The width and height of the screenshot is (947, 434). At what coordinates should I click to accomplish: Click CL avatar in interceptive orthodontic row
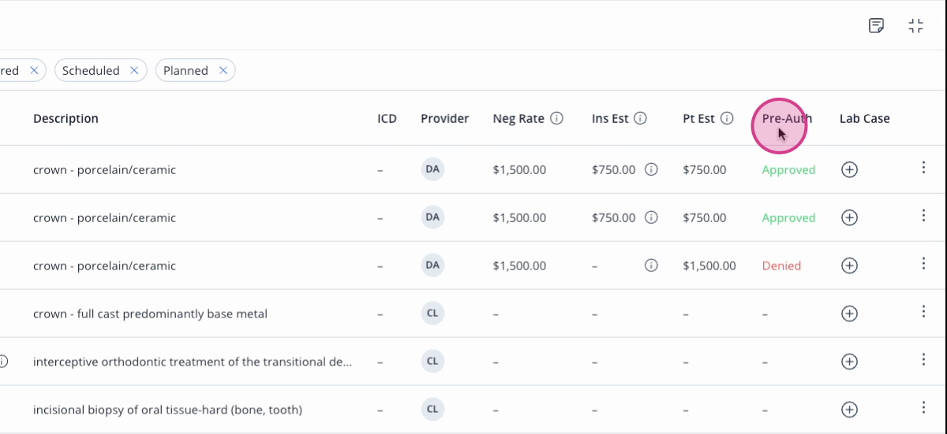click(432, 362)
